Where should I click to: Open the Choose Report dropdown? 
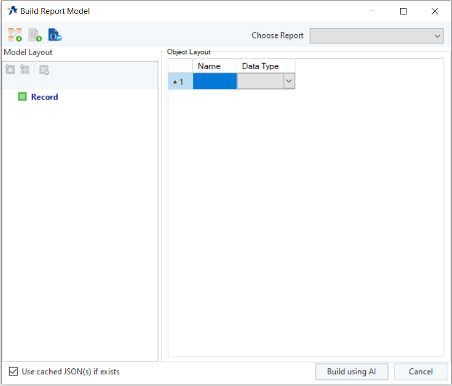[376, 36]
